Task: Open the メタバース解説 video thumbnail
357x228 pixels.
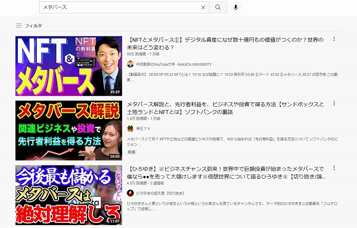Action: click(x=69, y=130)
